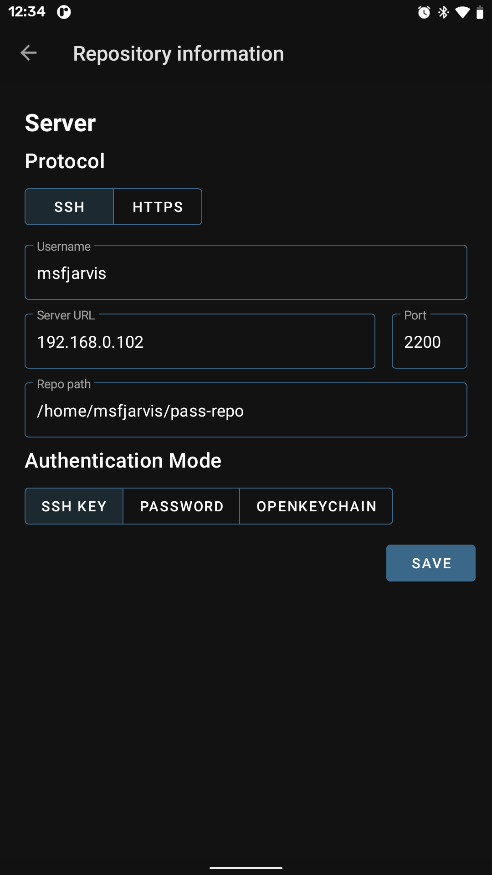Tap the Authentication Mode heading
This screenshot has width=492, height=875.
coord(123,461)
